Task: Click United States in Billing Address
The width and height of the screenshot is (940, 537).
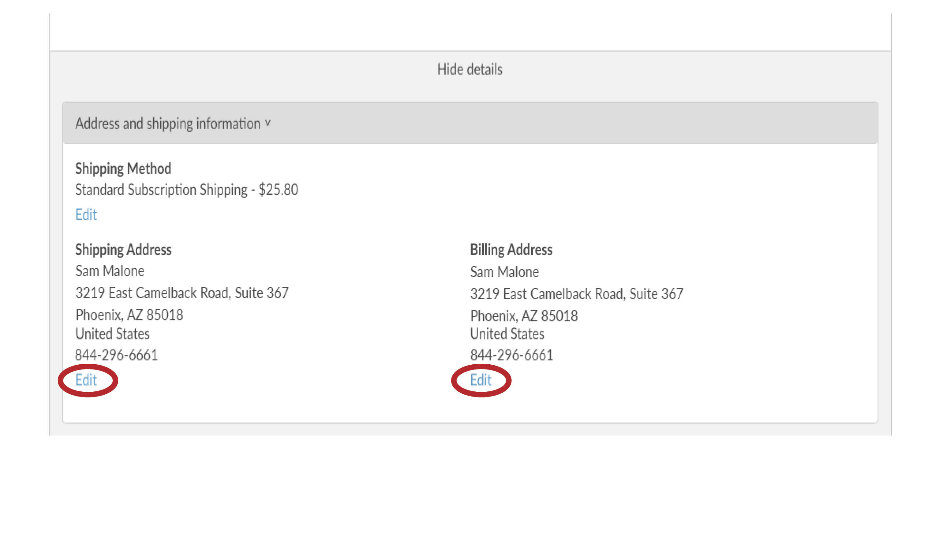Action: click(507, 334)
